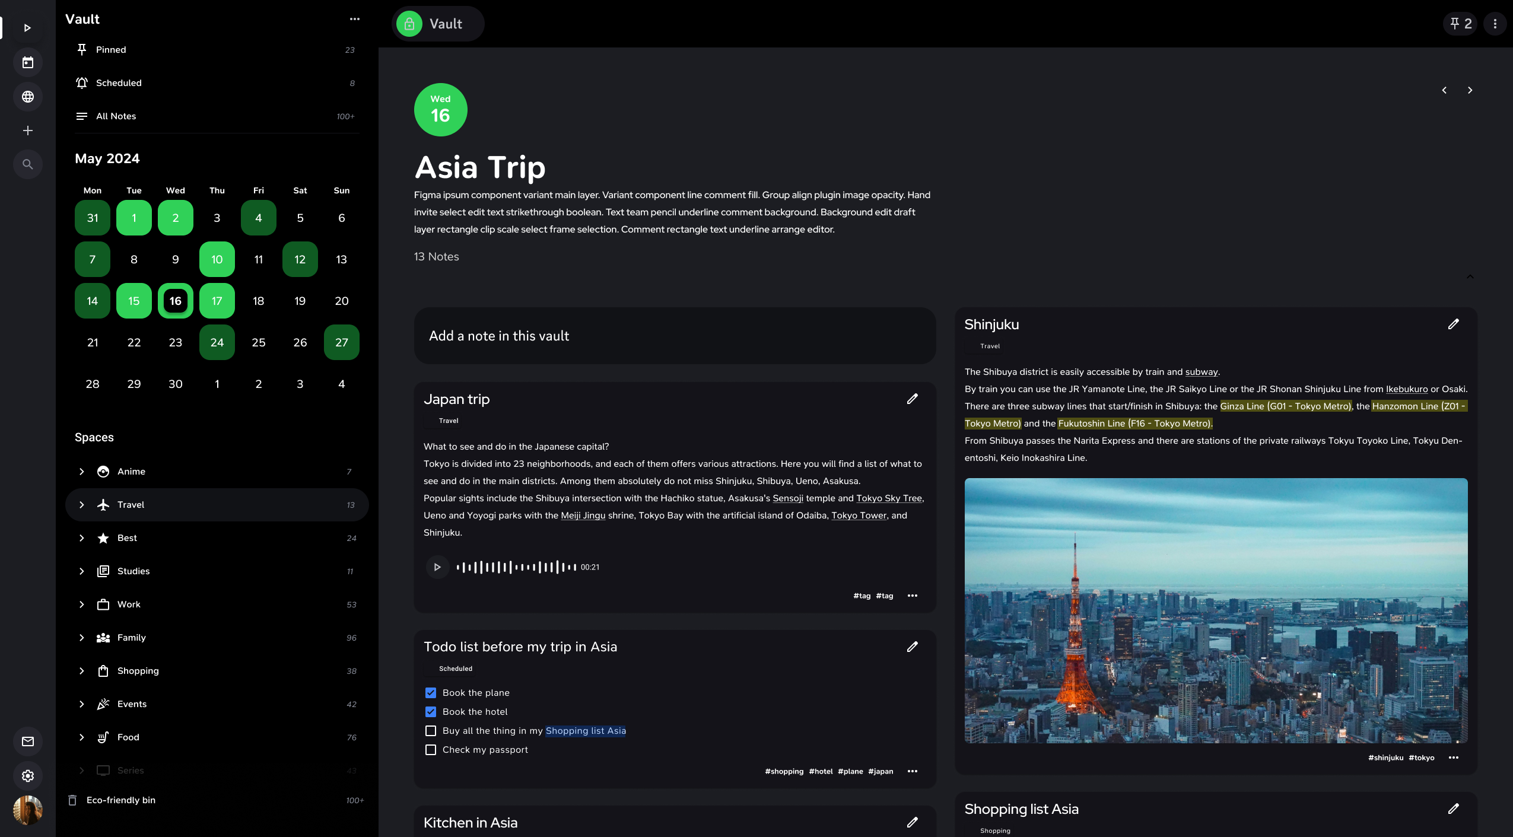Image resolution: width=1513 pixels, height=837 pixels.
Task: Select the Travel space row
Action: pos(217,505)
